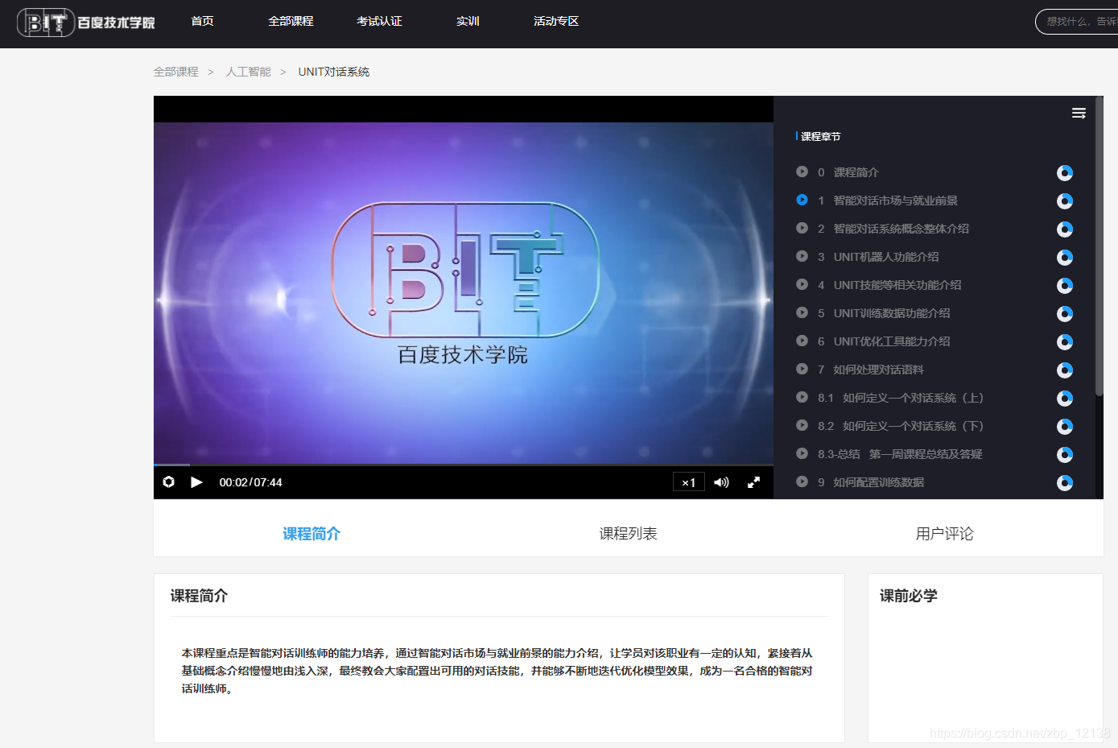Click play icon beside chapter 5
The width and height of the screenshot is (1118, 748).
tap(802, 312)
